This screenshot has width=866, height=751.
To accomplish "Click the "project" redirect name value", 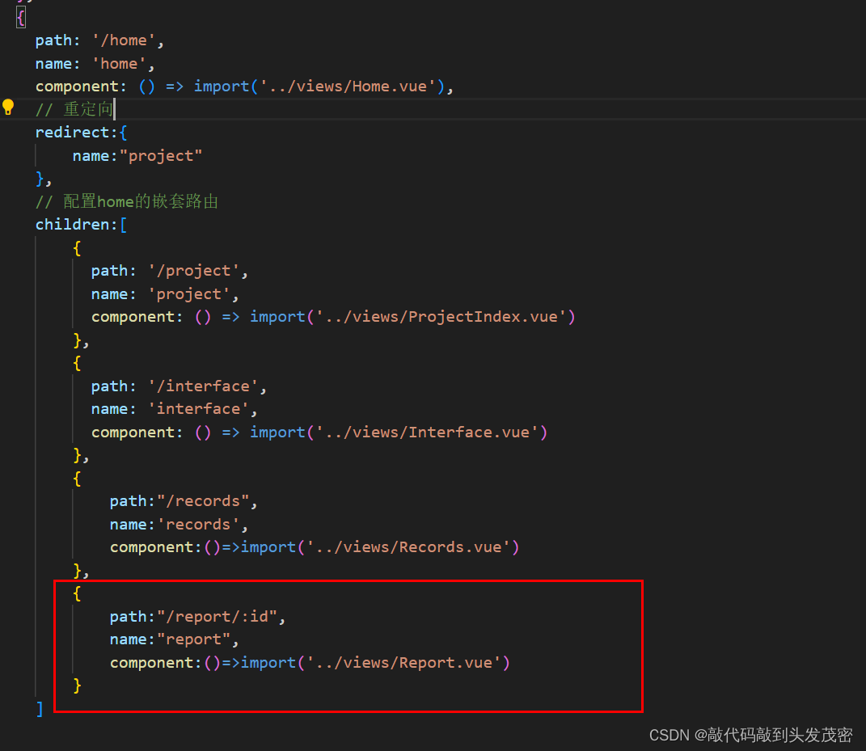I will coord(161,156).
